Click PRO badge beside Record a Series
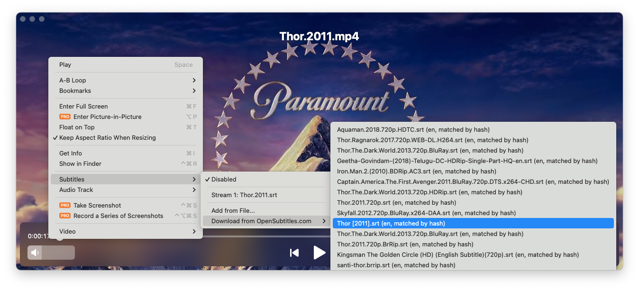This screenshot has width=639, height=290. (x=65, y=216)
